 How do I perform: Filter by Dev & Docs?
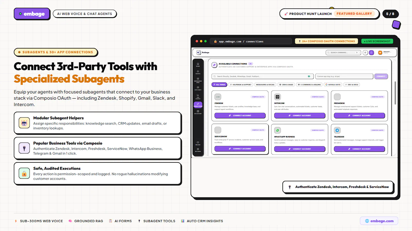351,84
